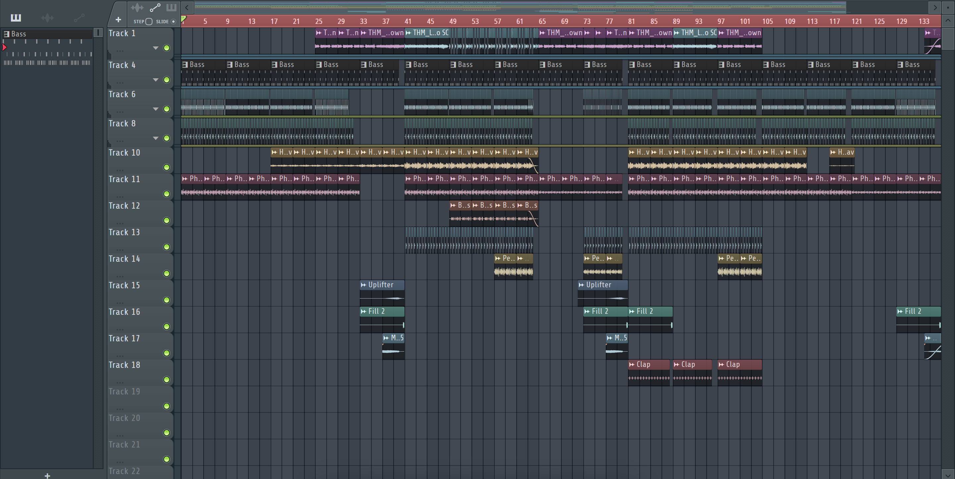
Task: Show audio clips in the picker panel
Action: 47,18
